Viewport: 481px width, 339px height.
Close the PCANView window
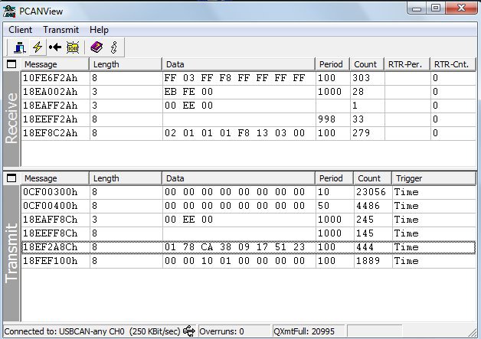click(461, 8)
